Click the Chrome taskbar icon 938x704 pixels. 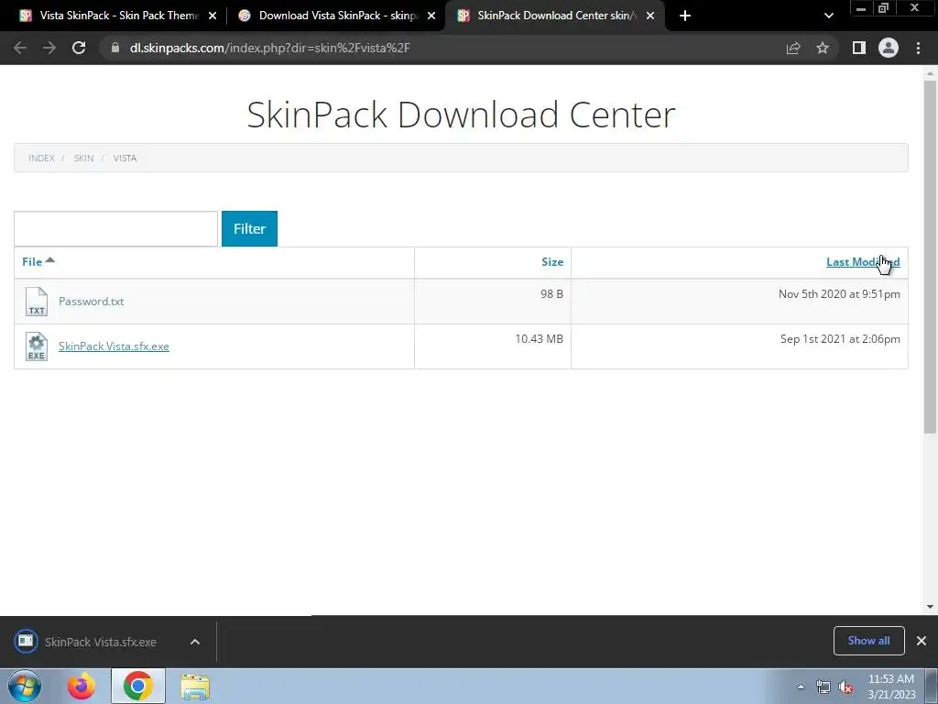pos(137,686)
